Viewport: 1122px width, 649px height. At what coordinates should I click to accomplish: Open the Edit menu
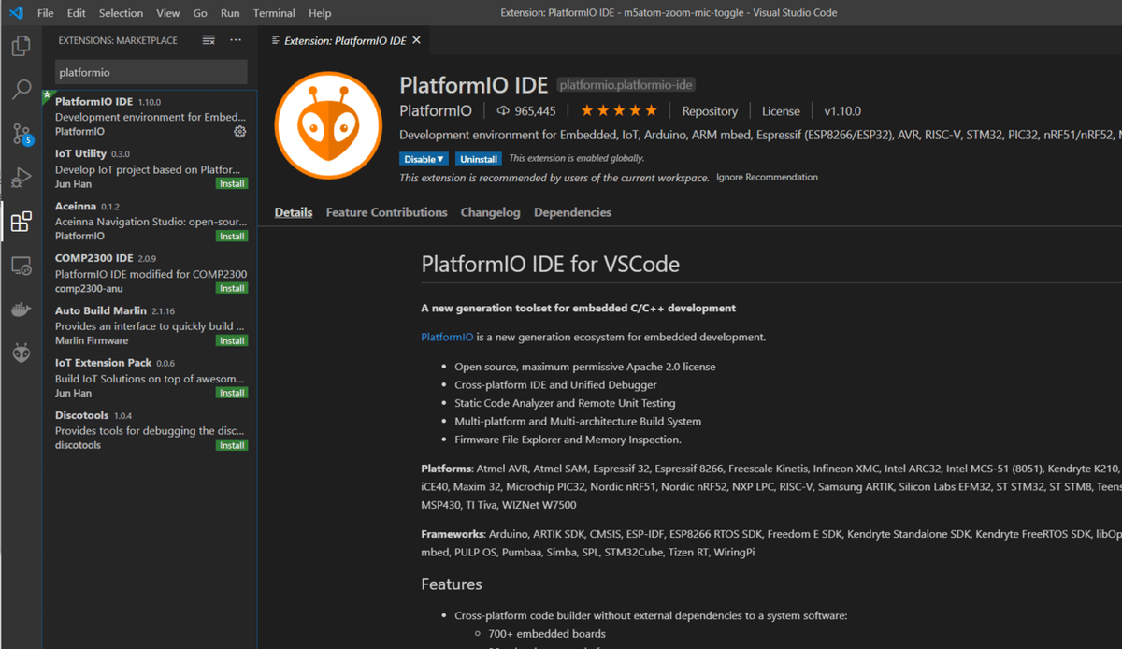coord(76,13)
